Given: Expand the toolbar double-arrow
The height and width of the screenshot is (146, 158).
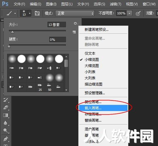Looking at the screenshot, I should click(x=2, y=20).
